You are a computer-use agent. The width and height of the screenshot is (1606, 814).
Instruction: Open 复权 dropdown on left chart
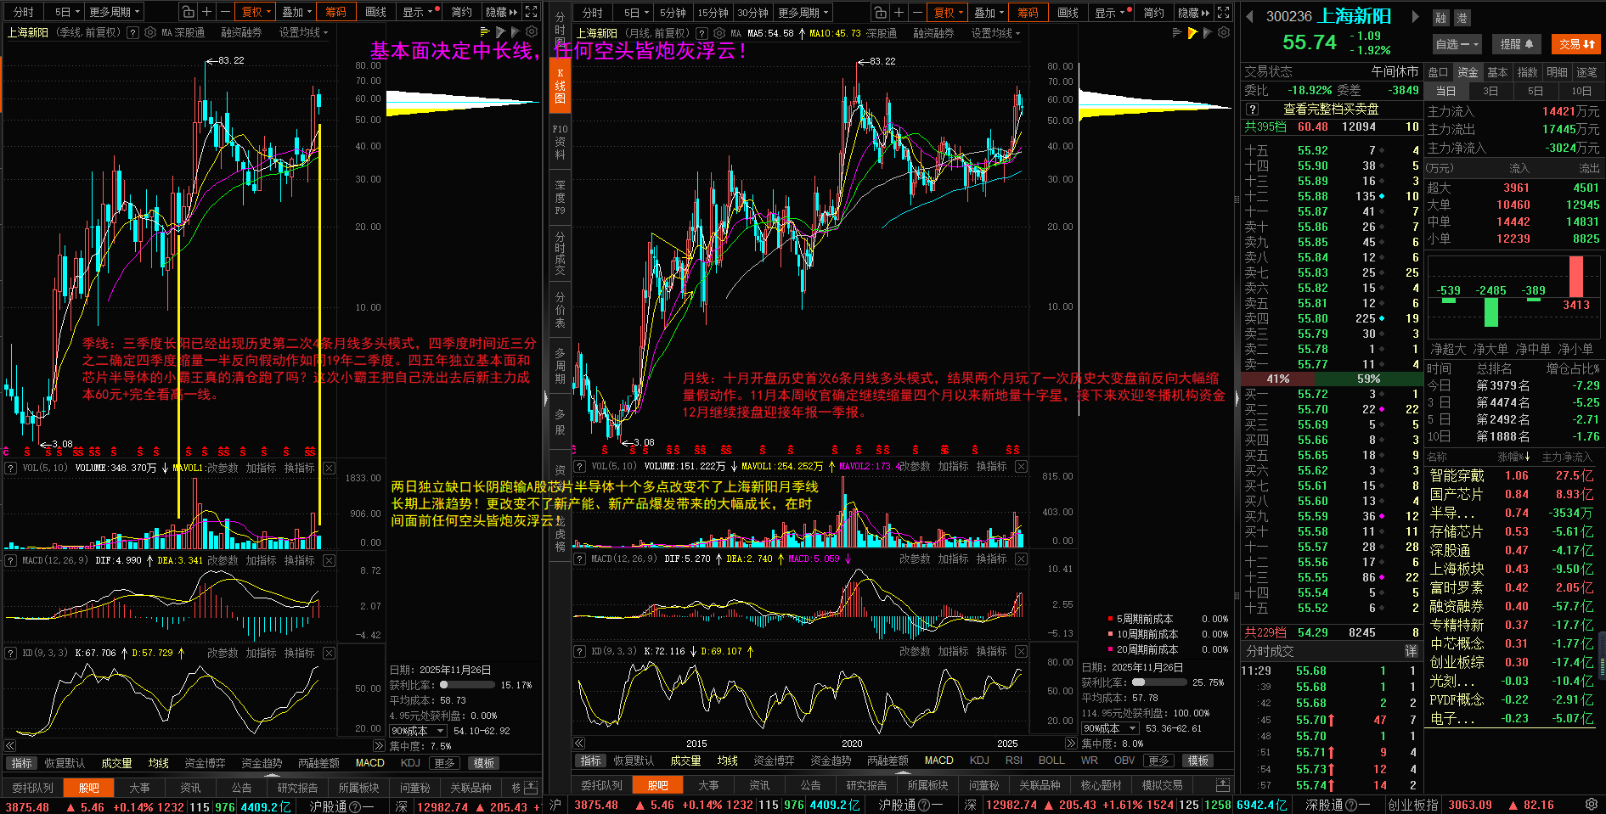[256, 12]
